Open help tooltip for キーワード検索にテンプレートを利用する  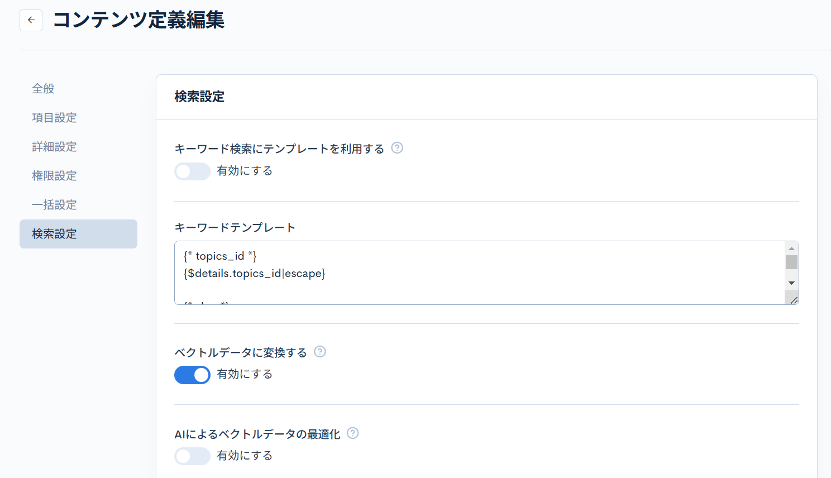(x=397, y=147)
